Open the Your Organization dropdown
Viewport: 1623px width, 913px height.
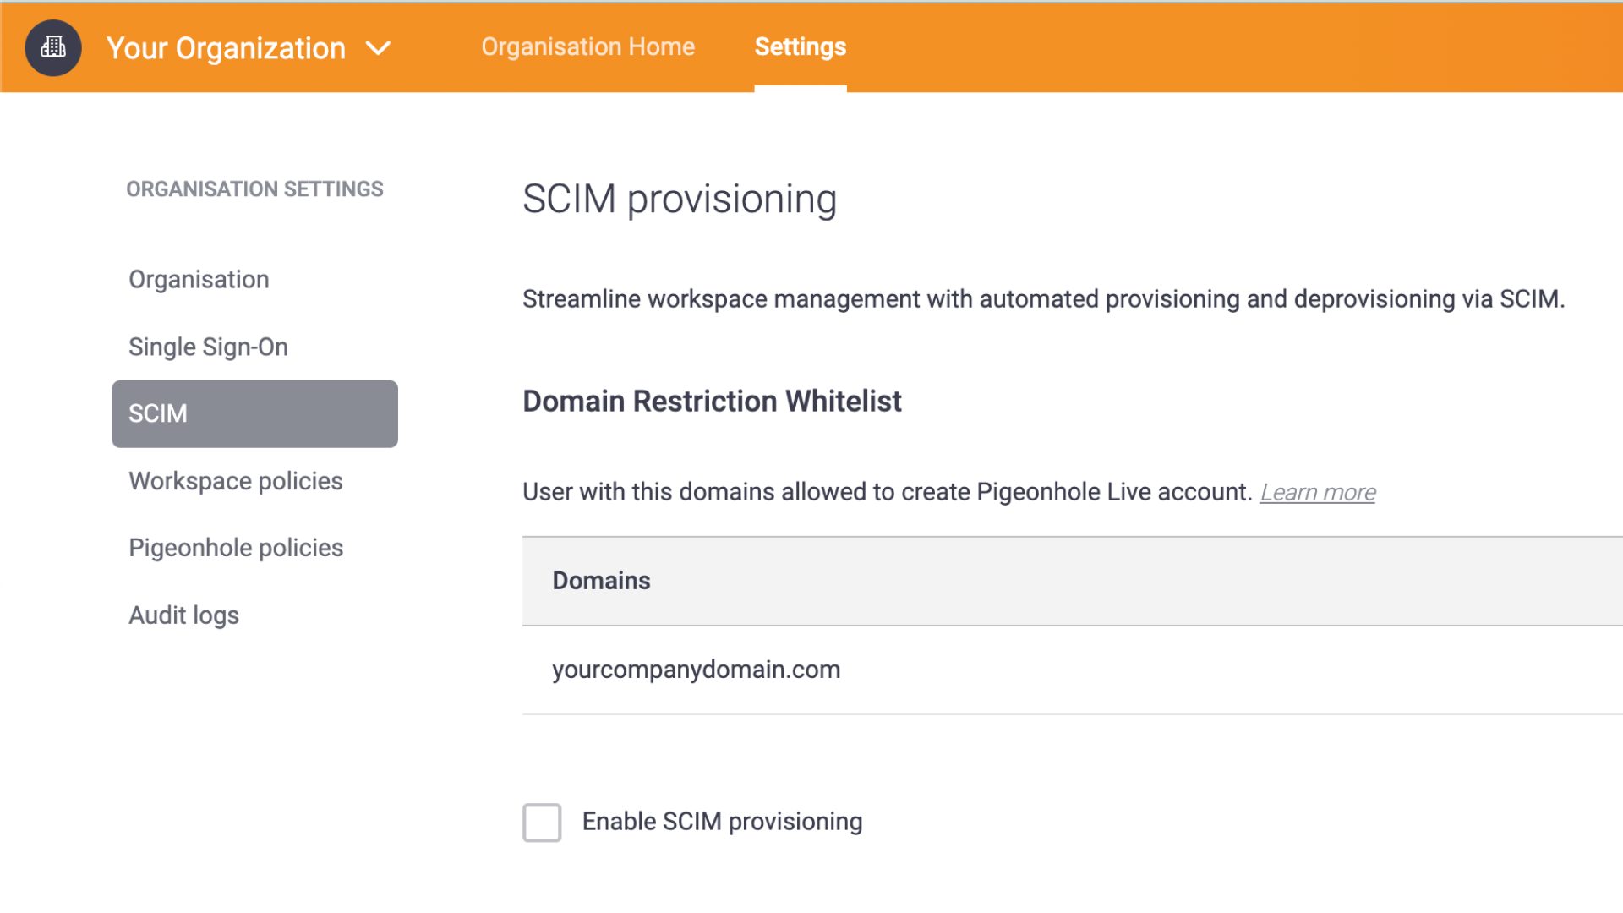coord(227,47)
